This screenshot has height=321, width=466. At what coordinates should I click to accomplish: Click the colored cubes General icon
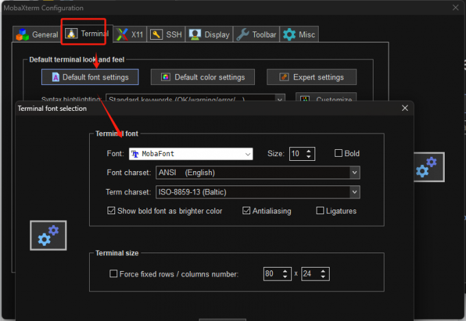tap(23, 34)
